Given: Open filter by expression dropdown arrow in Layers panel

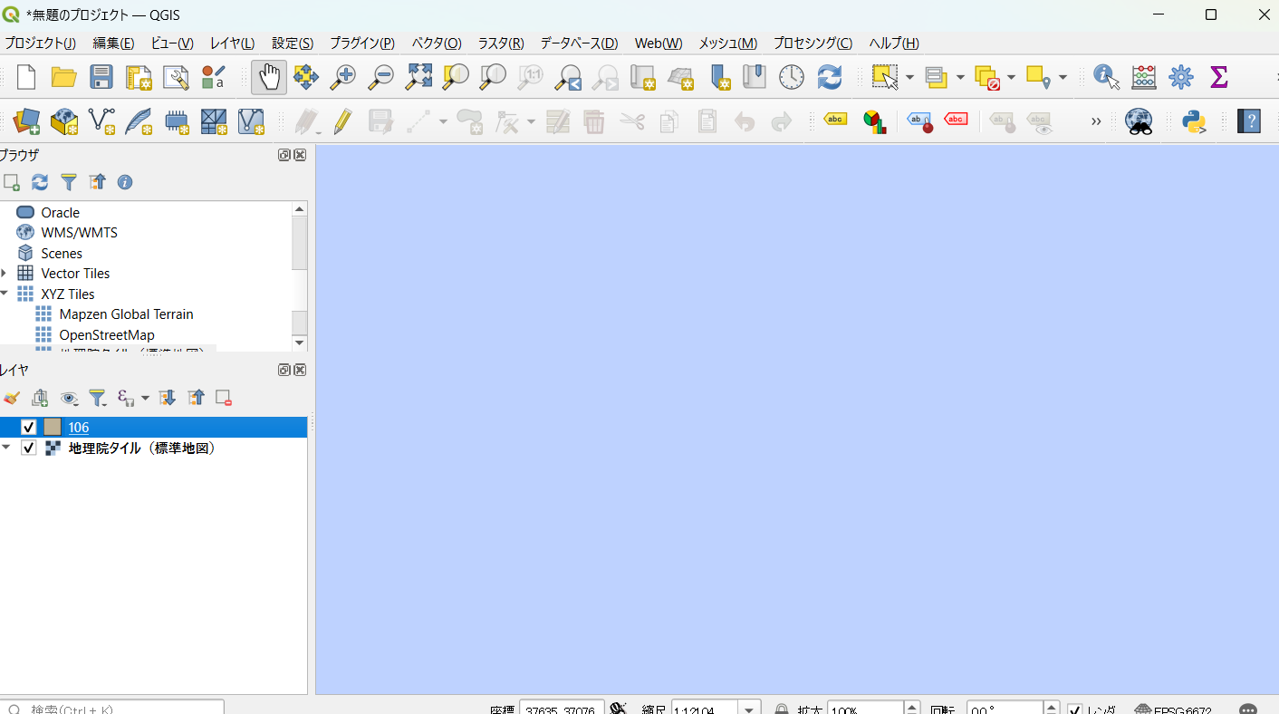Looking at the screenshot, I should (145, 398).
